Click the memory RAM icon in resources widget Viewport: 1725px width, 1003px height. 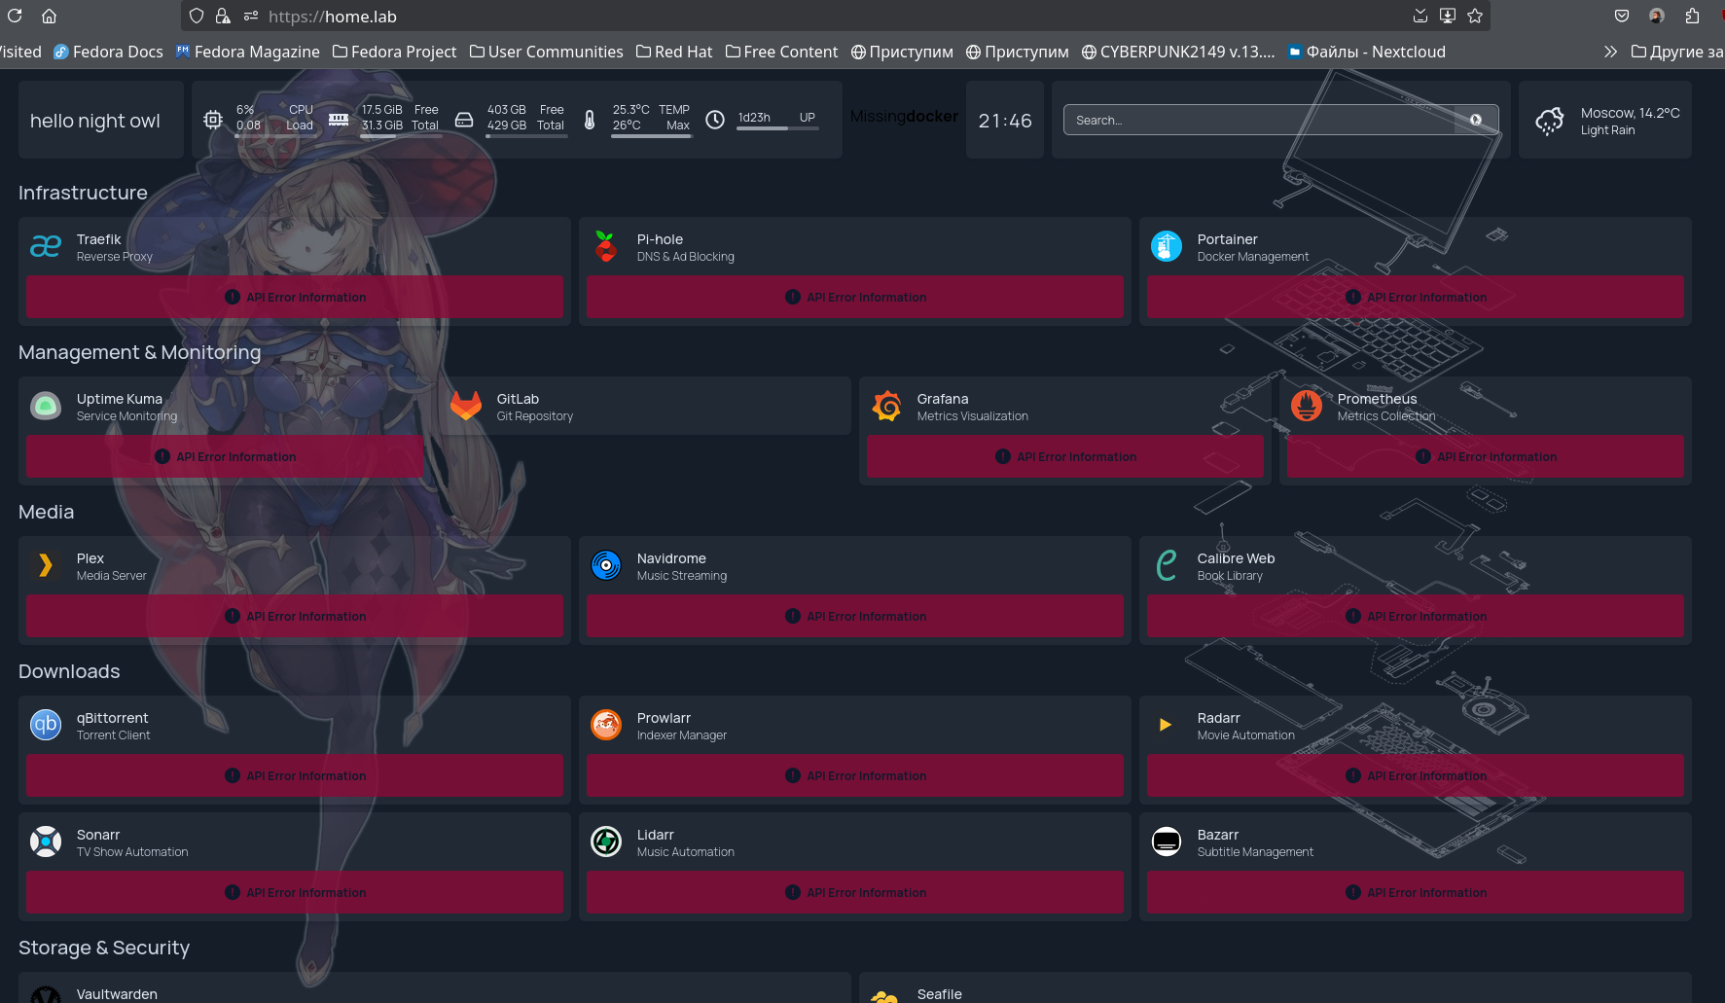[339, 120]
